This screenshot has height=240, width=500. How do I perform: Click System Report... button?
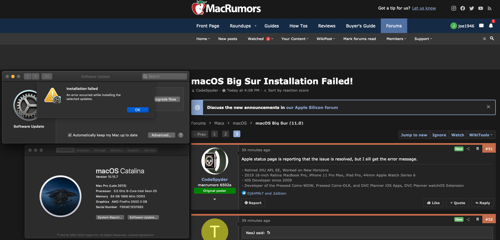tap(110, 217)
